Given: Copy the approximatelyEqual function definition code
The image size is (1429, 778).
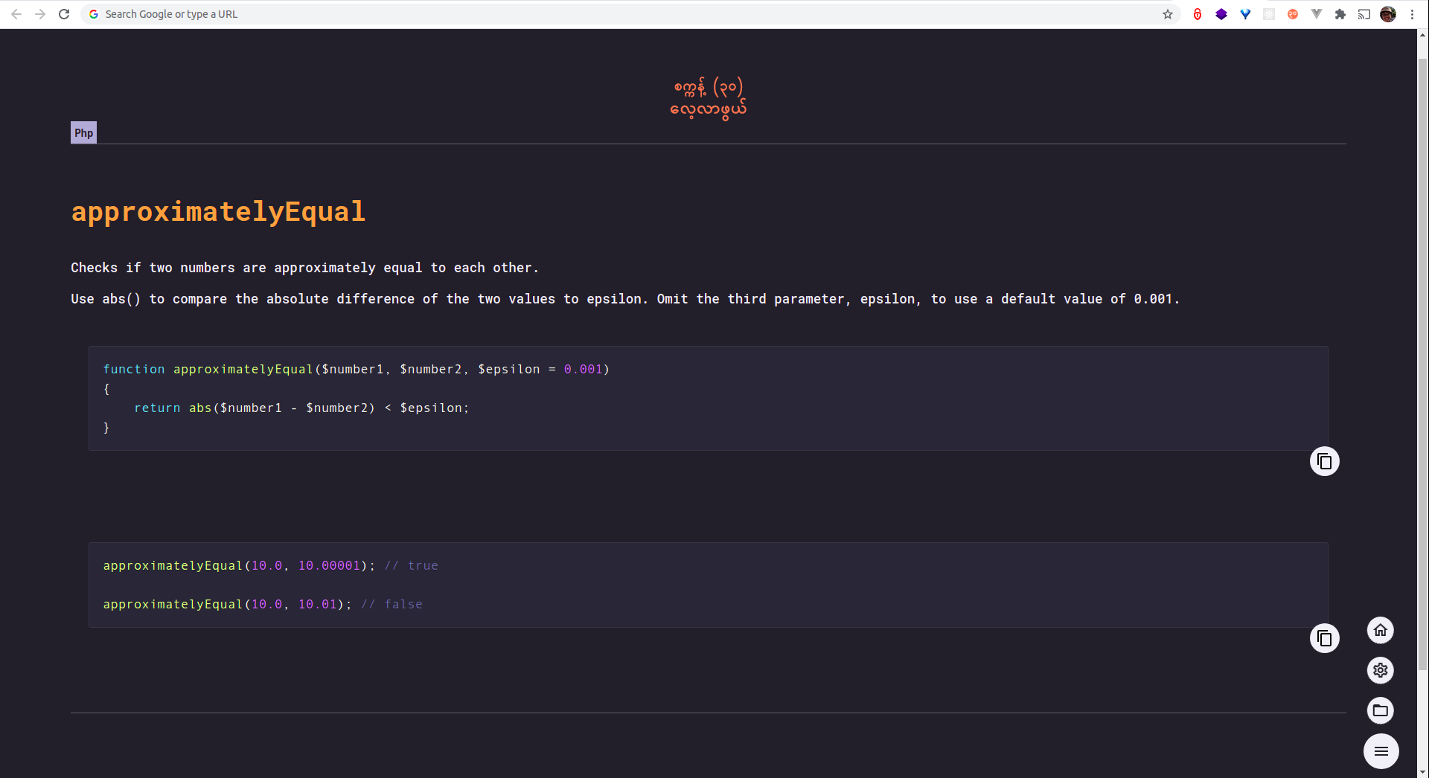Looking at the screenshot, I should pos(1324,461).
